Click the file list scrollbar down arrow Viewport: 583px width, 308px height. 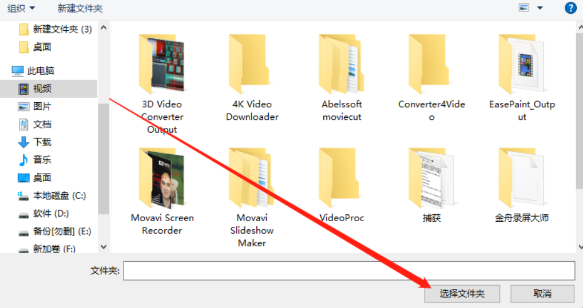580,247
